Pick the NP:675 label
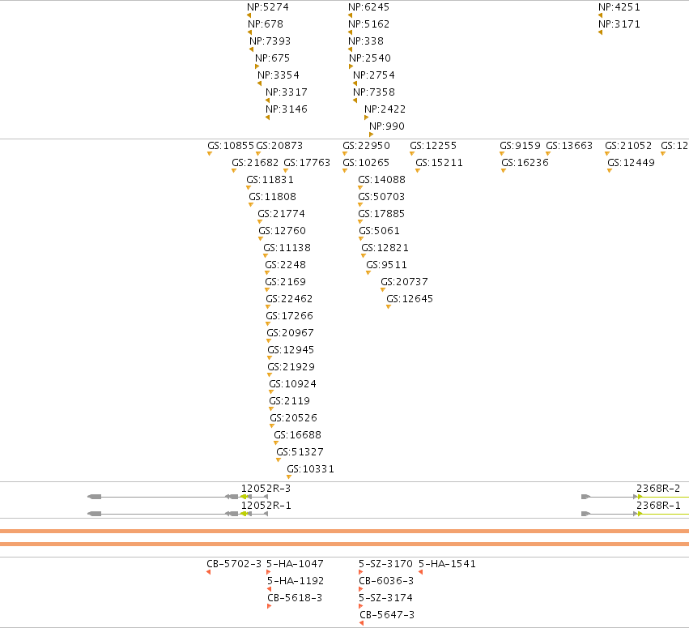 coord(272,58)
